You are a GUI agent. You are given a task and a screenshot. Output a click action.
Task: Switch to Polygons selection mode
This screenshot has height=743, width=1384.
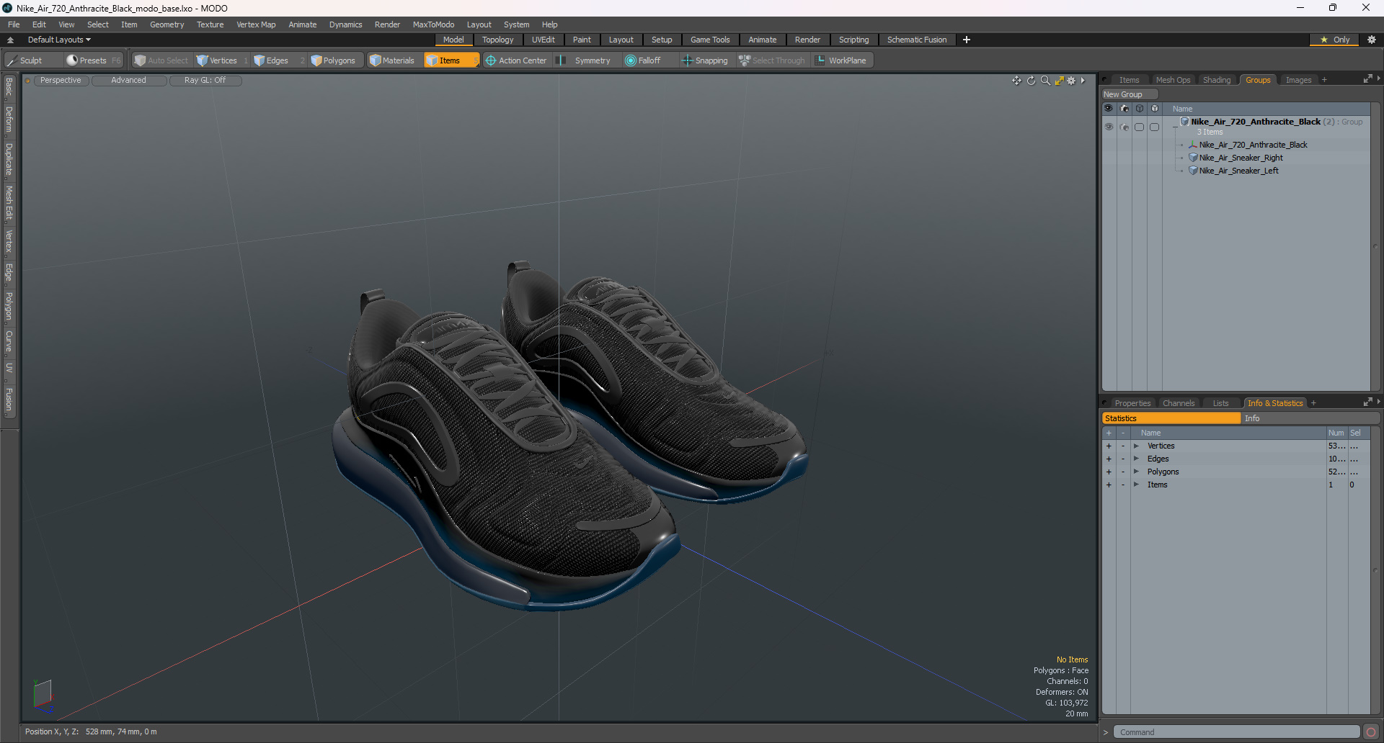tap(333, 60)
